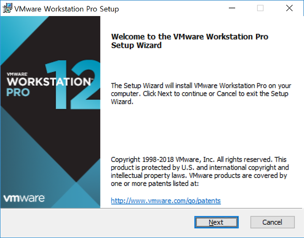Click the large '12' version graphic
Image resolution: width=304 pixels, height=238 pixels.
[x=73, y=85]
